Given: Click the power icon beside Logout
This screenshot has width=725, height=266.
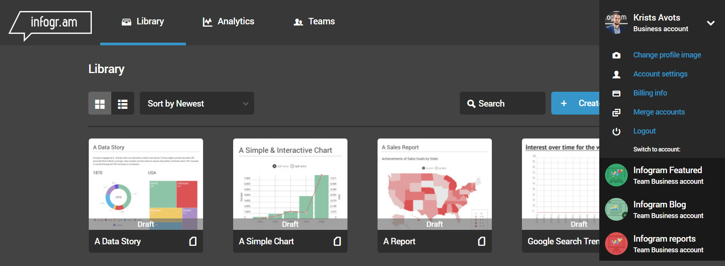Looking at the screenshot, I should (616, 131).
